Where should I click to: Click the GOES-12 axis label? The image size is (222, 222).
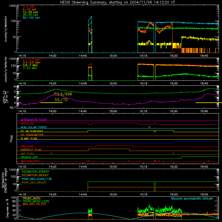[4, 97]
